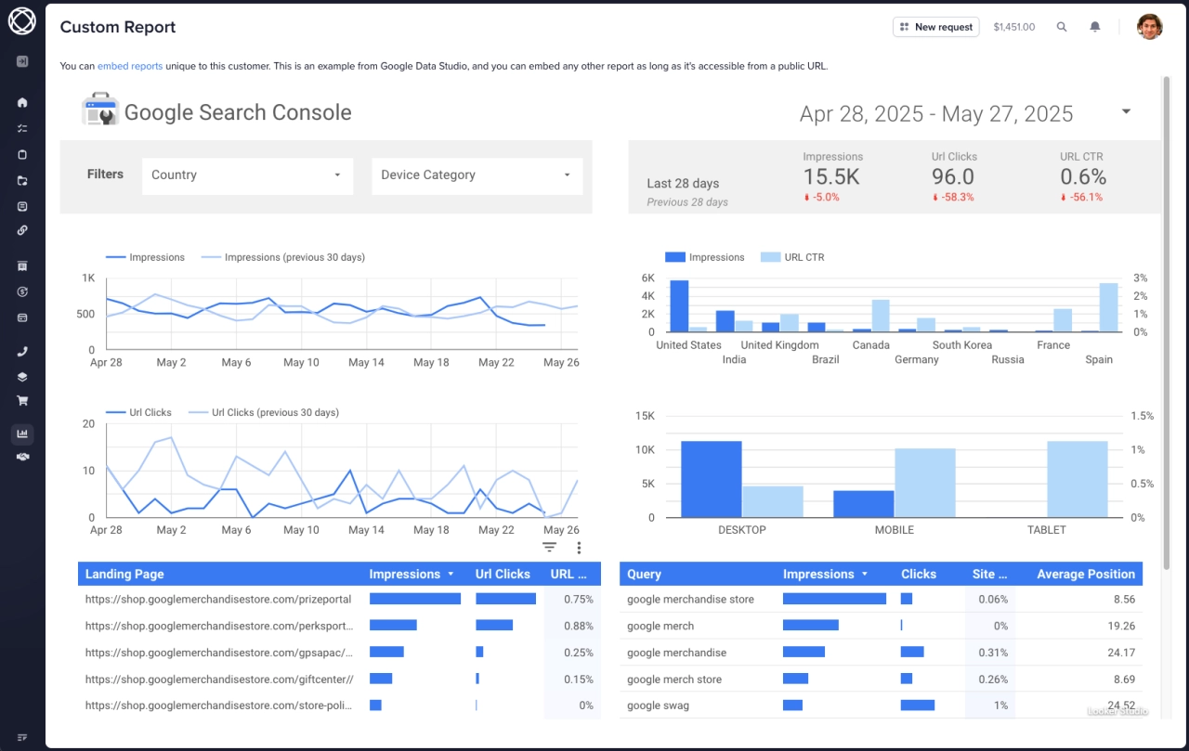Screen dimensions: 1189x751
Task: Click the TABLET CTR bar
Action: 1078,479
